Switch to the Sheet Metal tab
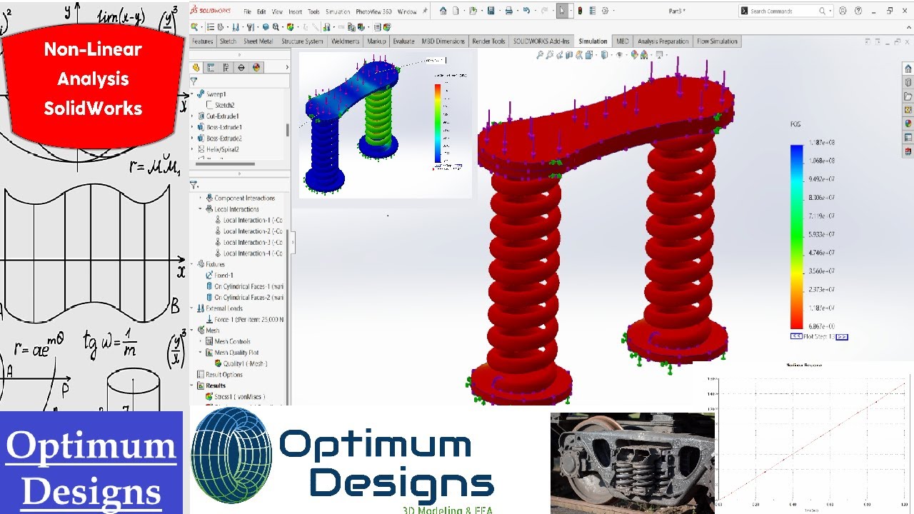The width and height of the screenshot is (914, 514). click(x=258, y=41)
